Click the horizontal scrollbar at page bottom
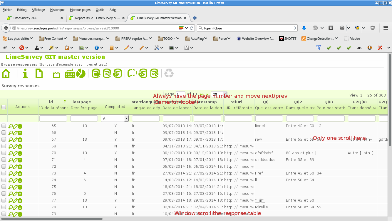This screenshot has width=392, height=221. pos(51,219)
